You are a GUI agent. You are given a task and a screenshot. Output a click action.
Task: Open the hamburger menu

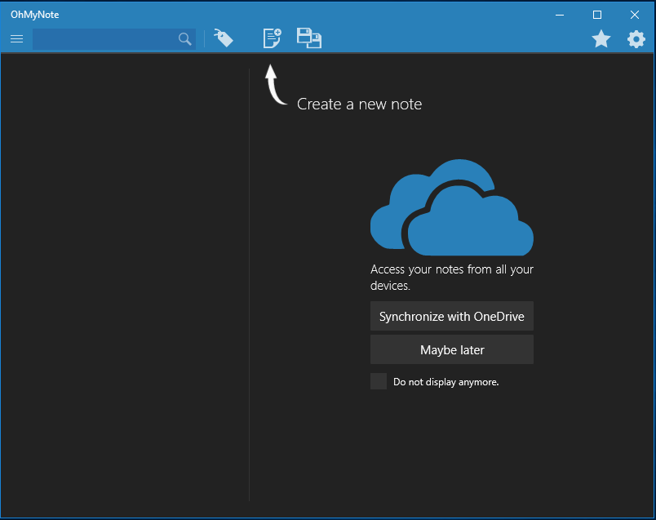(x=17, y=39)
